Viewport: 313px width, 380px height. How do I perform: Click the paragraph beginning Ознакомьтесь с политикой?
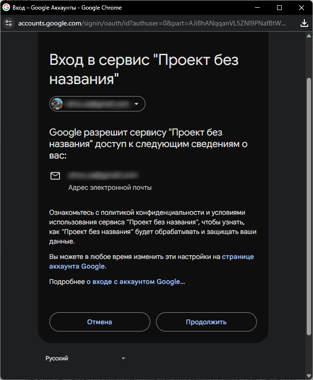(x=153, y=227)
